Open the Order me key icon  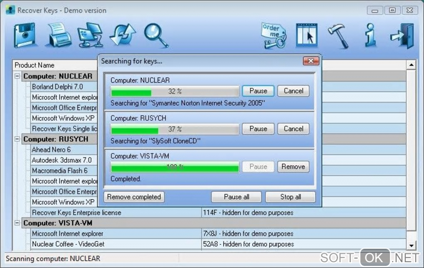(x=274, y=36)
